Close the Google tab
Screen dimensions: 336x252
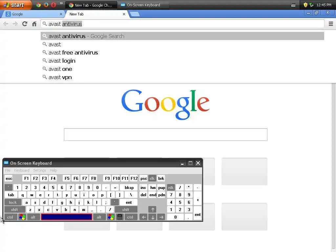61,14
